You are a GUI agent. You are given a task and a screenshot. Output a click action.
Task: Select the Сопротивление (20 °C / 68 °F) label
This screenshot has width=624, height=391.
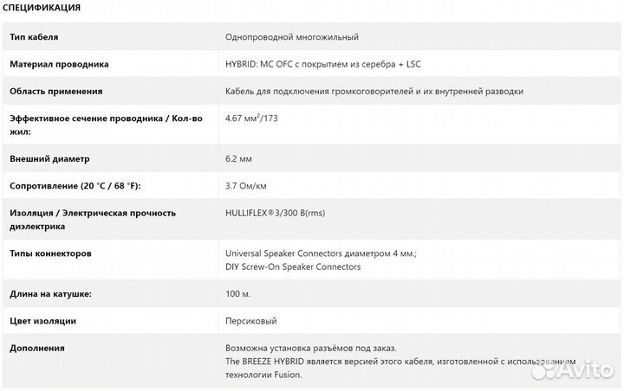pos(75,186)
